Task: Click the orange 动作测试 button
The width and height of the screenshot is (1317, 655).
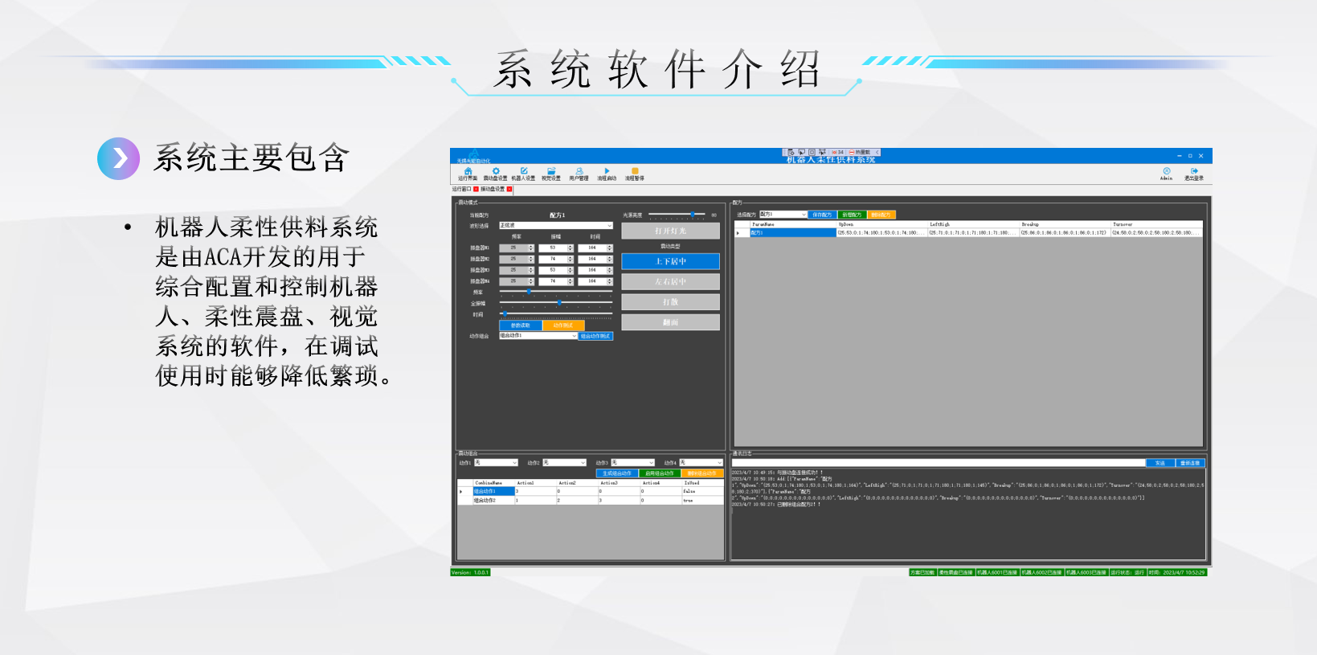Action: click(x=563, y=325)
